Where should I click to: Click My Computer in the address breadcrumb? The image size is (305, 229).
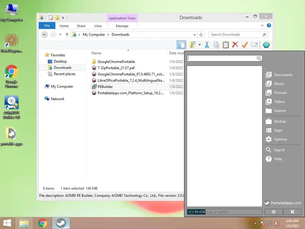point(94,35)
